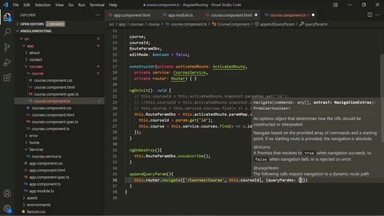384x216 pixels.
Task: Click unsaved dot on course.component.html tab
Action: pos(256,15)
